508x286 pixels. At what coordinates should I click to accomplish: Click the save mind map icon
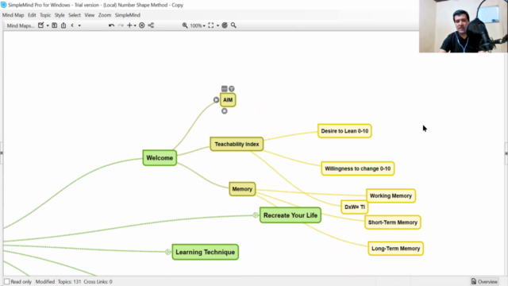[x=55, y=25]
